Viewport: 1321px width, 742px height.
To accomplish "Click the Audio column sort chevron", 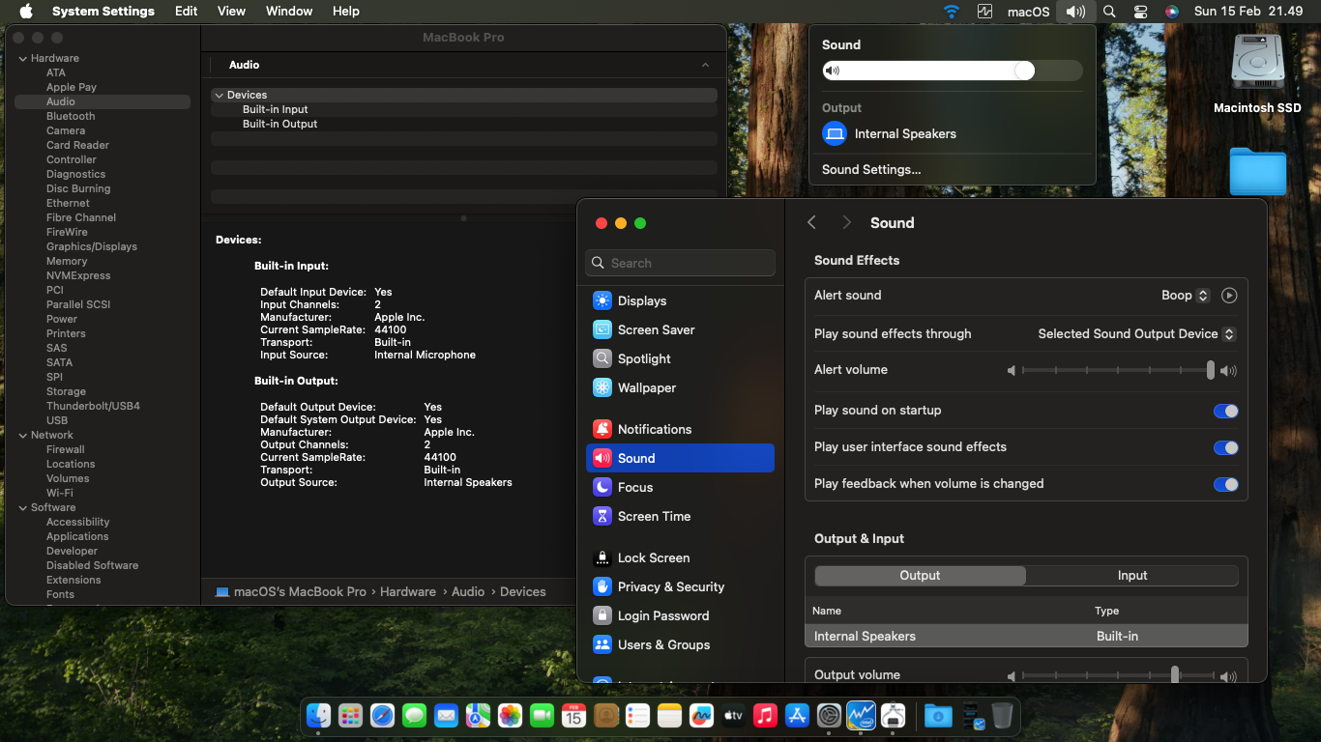I will point(705,65).
